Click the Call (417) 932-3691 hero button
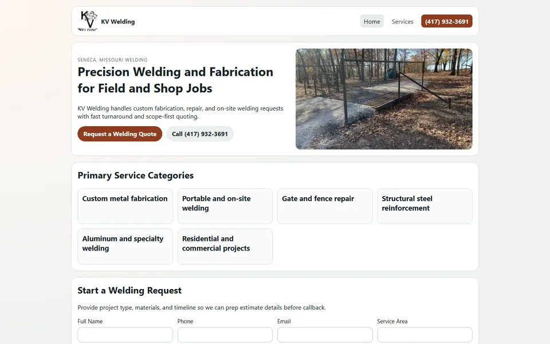This screenshot has width=550, height=344. tap(199, 134)
